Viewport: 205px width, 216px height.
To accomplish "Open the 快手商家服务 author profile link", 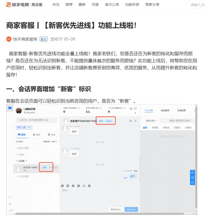I will [x=25, y=39].
